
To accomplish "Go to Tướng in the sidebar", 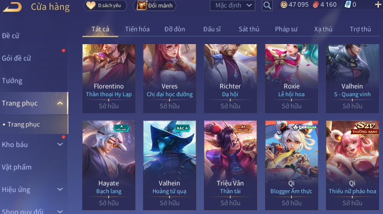I will [x=12, y=81].
